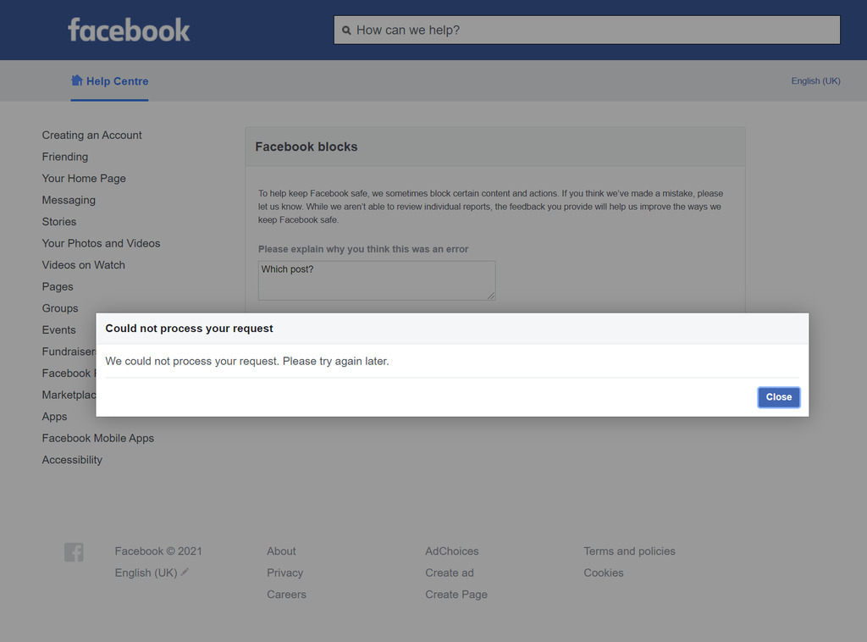Click the pencil icon beside English (UK)

(x=185, y=572)
